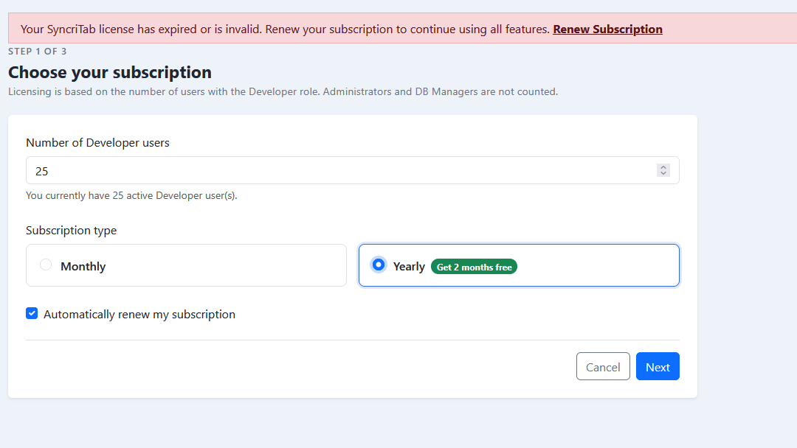Click the Cancel button

pos(603,366)
